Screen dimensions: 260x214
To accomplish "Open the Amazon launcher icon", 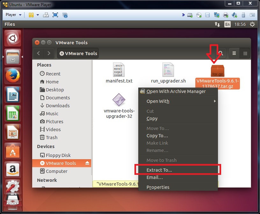I will [x=13, y=170].
